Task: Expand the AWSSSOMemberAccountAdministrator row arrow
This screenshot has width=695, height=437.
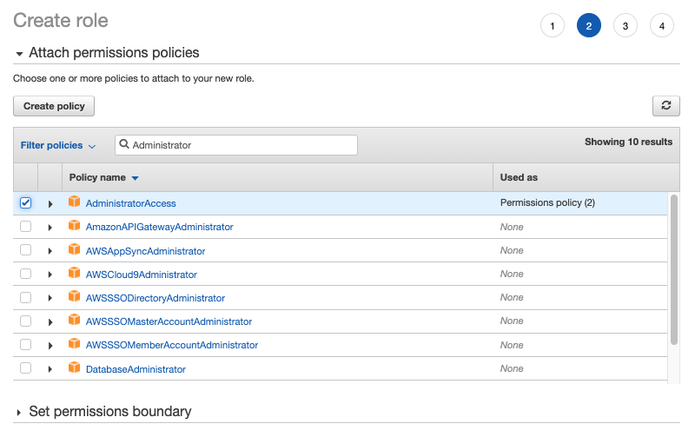Action: click(50, 346)
